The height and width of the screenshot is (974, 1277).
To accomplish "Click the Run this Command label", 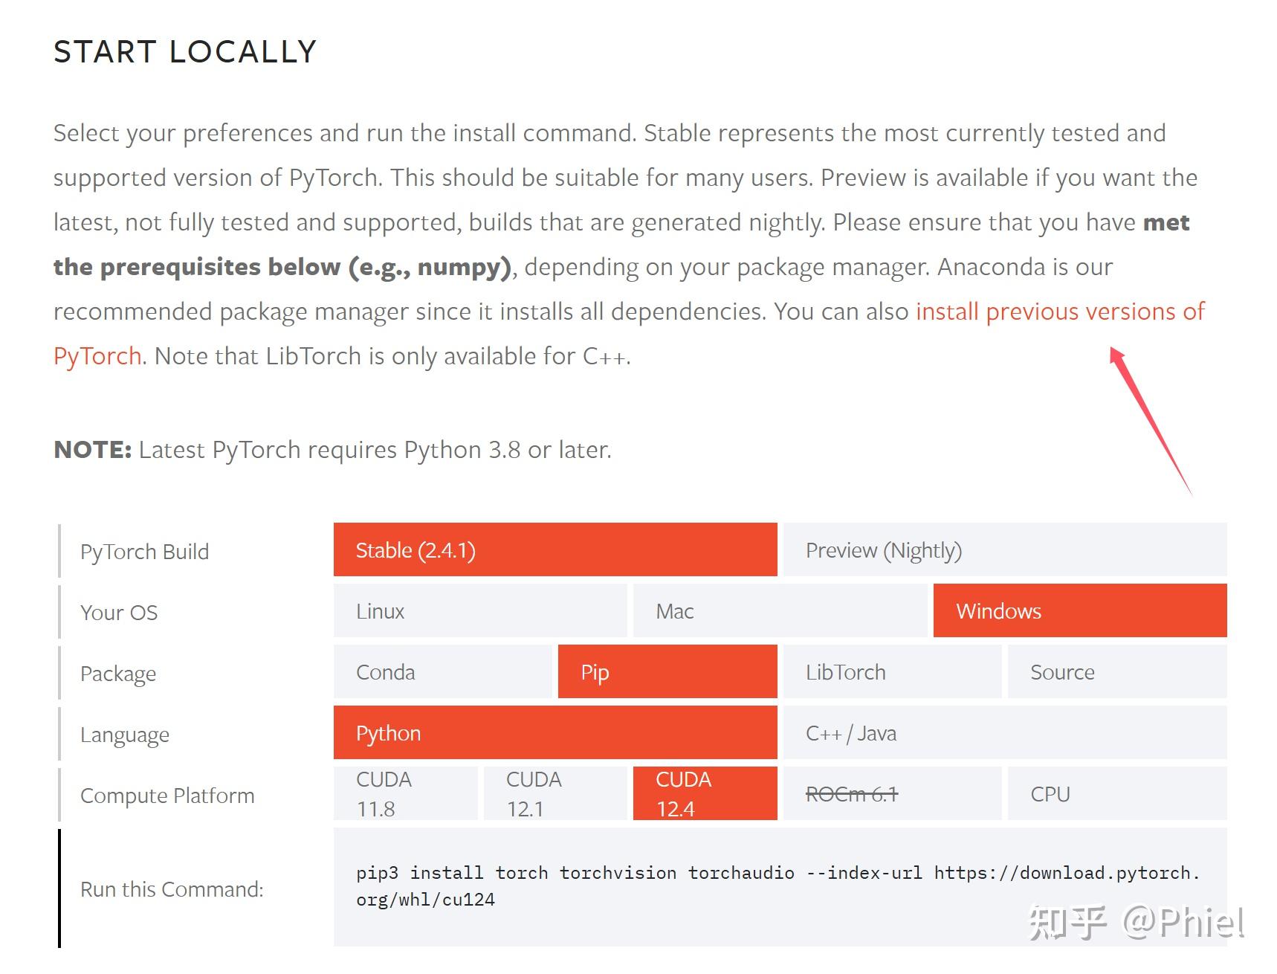I will [x=172, y=889].
